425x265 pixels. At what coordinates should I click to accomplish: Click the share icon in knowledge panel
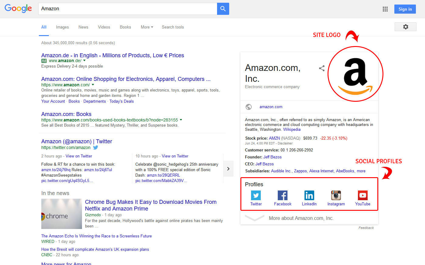(x=322, y=68)
